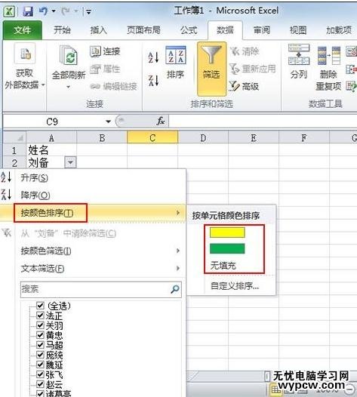
Task: Select column A header
Action: [x=51, y=138]
